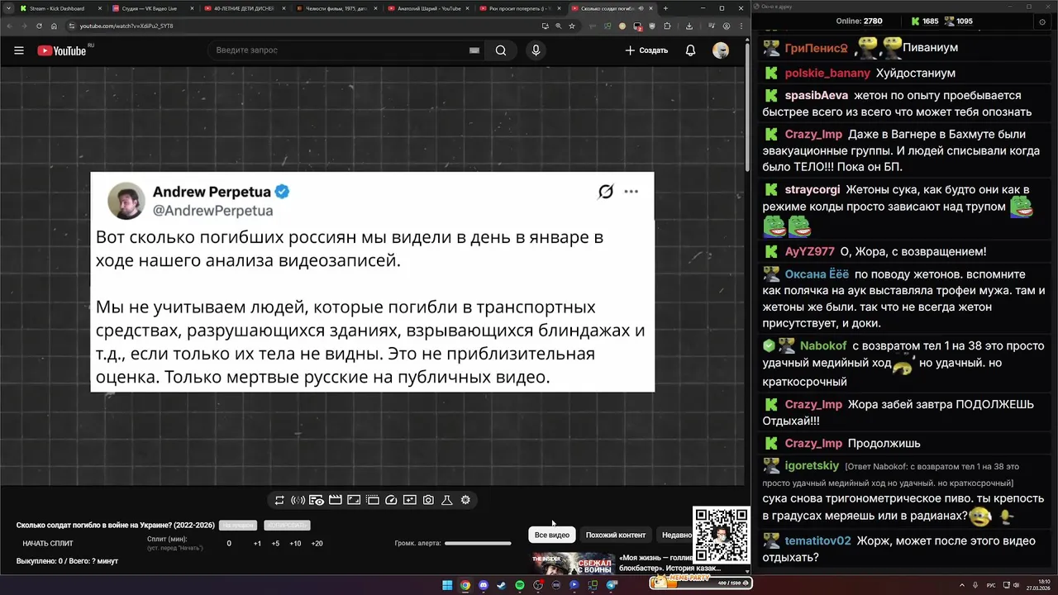Screen dimensions: 1058x595
Task: Click username tematitov02 in chat
Action: [817, 541]
